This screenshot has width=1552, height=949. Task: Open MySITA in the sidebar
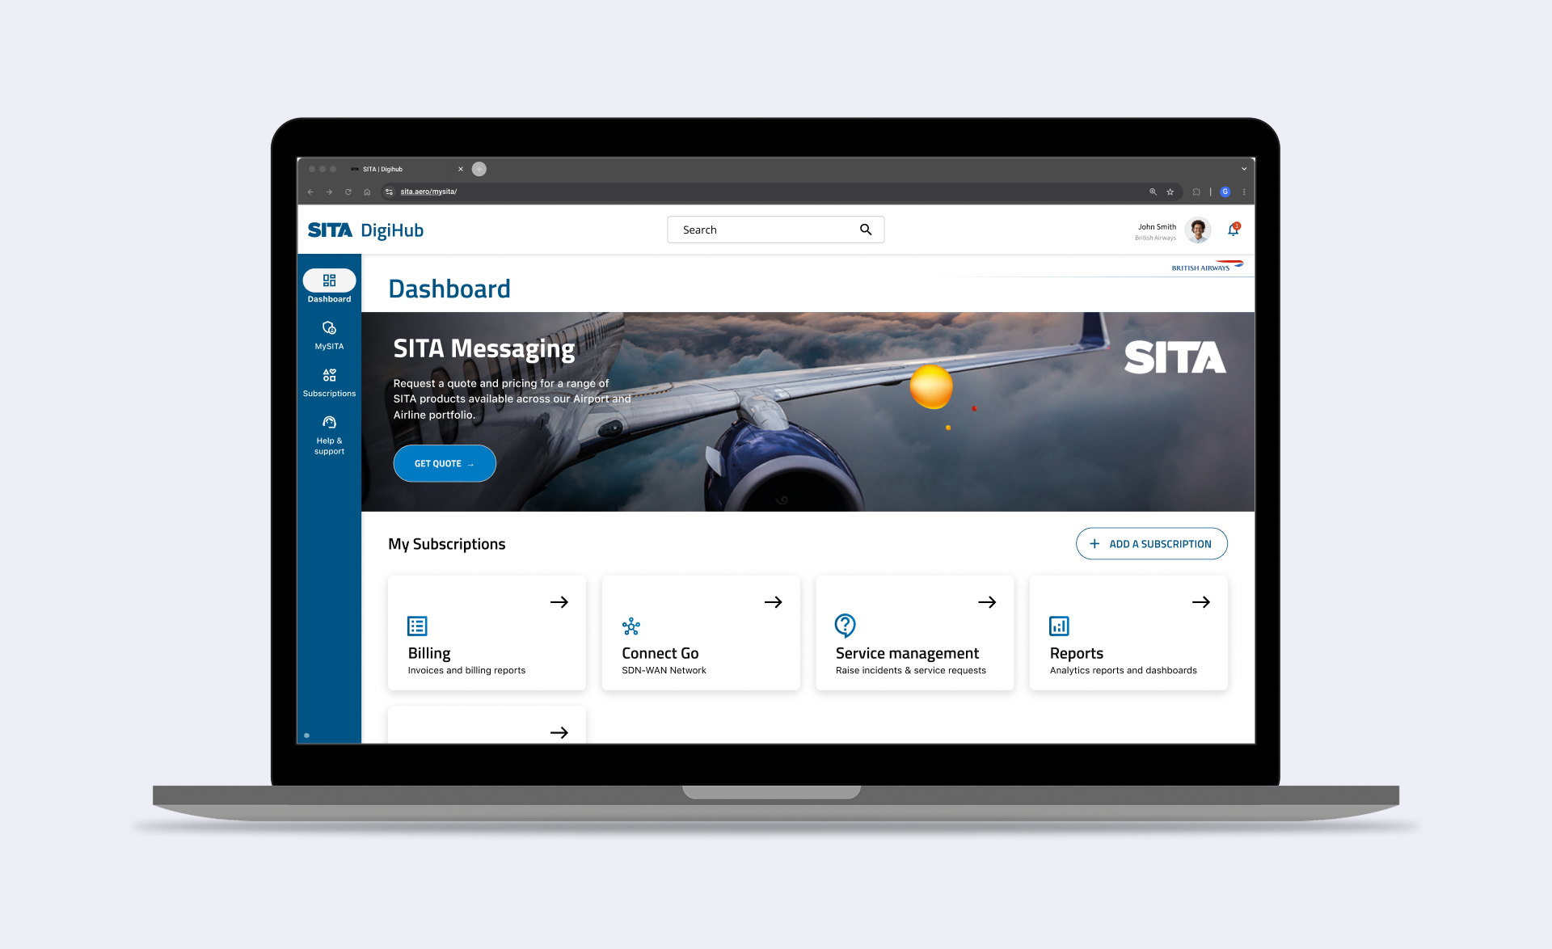pos(329,335)
